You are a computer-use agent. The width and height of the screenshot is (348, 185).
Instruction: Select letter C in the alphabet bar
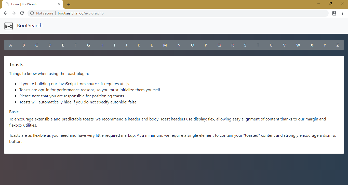37,45
